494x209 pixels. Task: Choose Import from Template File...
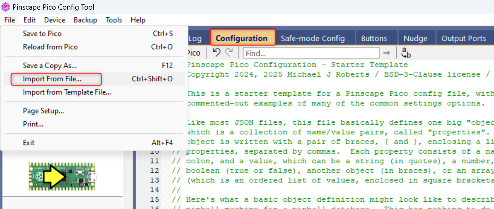point(94,92)
